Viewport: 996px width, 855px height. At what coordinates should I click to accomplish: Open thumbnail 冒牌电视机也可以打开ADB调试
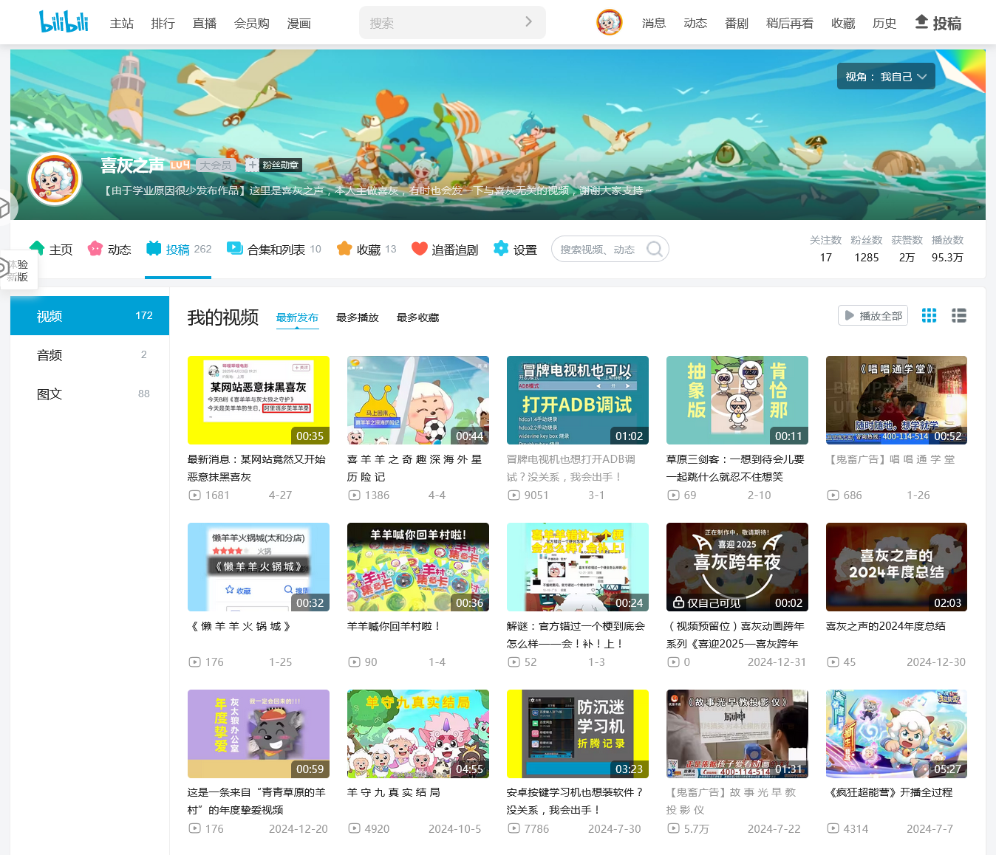pyautogui.click(x=578, y=399)
